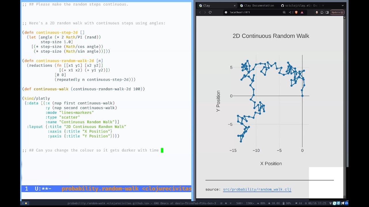Click the first blue tray icon after wifi
The height and width of the screenshot is (207, 369).
pos(334,203)
